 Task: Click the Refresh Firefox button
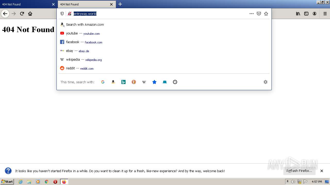299,171
